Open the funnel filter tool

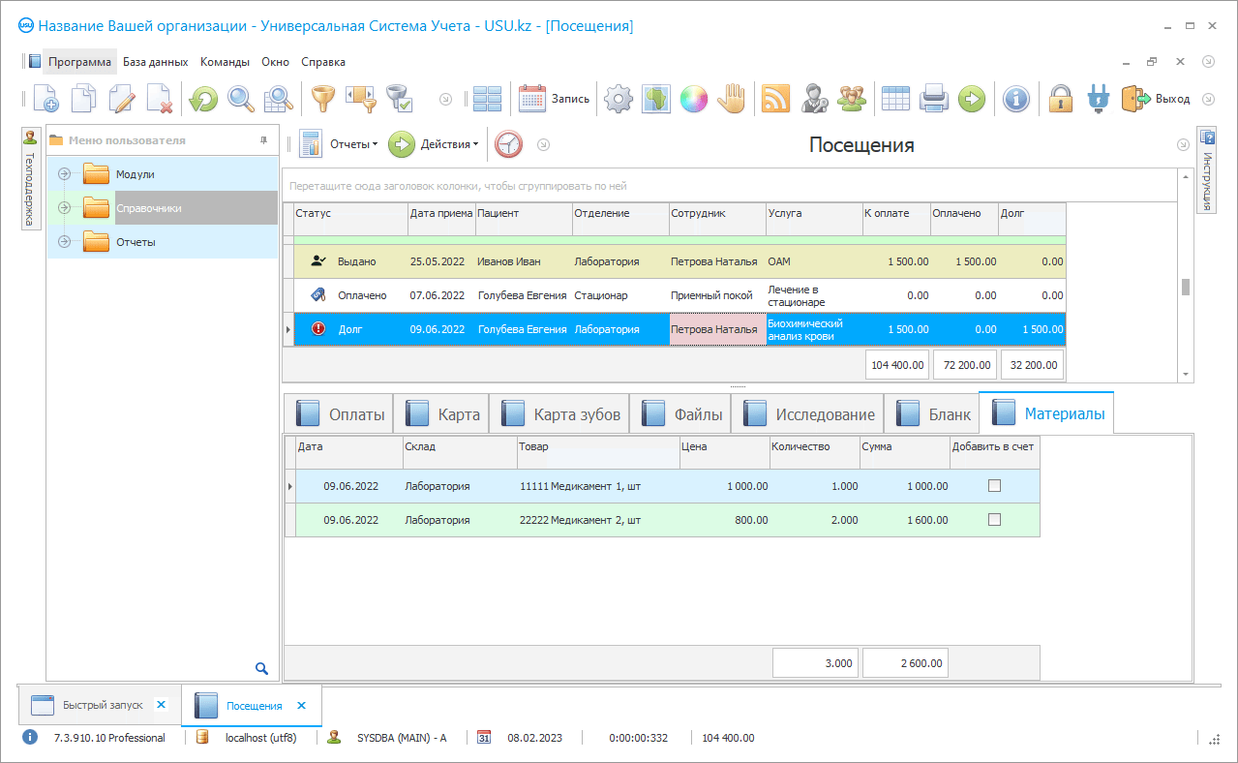pyautogui.click(x=321, y=99)
